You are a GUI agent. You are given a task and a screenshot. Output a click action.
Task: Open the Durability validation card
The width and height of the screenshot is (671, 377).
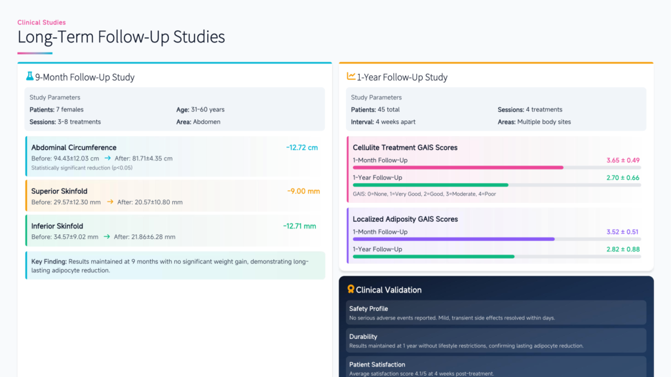click(x=496, y=340)
